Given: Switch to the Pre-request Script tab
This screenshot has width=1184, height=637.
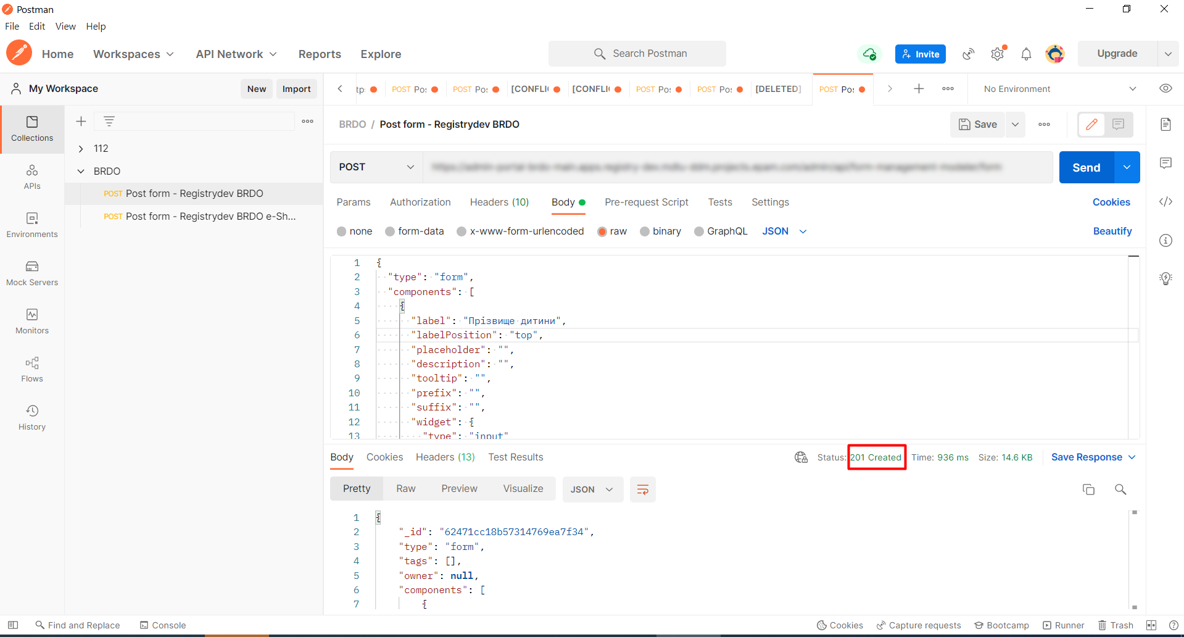Looking at the screenshot, I should point(646,202).
